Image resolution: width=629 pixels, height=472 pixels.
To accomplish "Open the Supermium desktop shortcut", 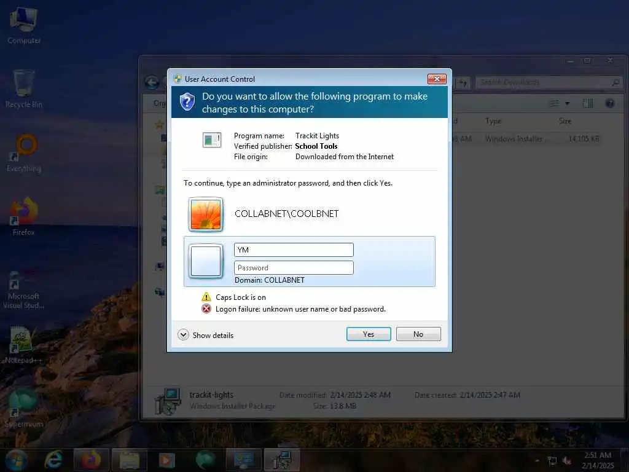I will point(24,409).
